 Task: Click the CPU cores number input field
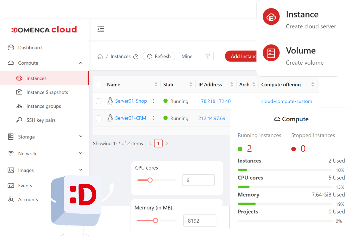click(x=199, y=180)
